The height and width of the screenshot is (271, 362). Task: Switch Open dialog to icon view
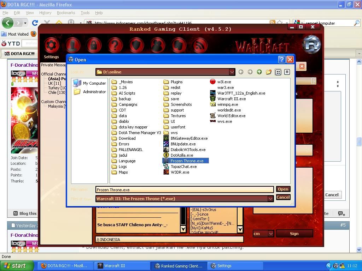278,72
